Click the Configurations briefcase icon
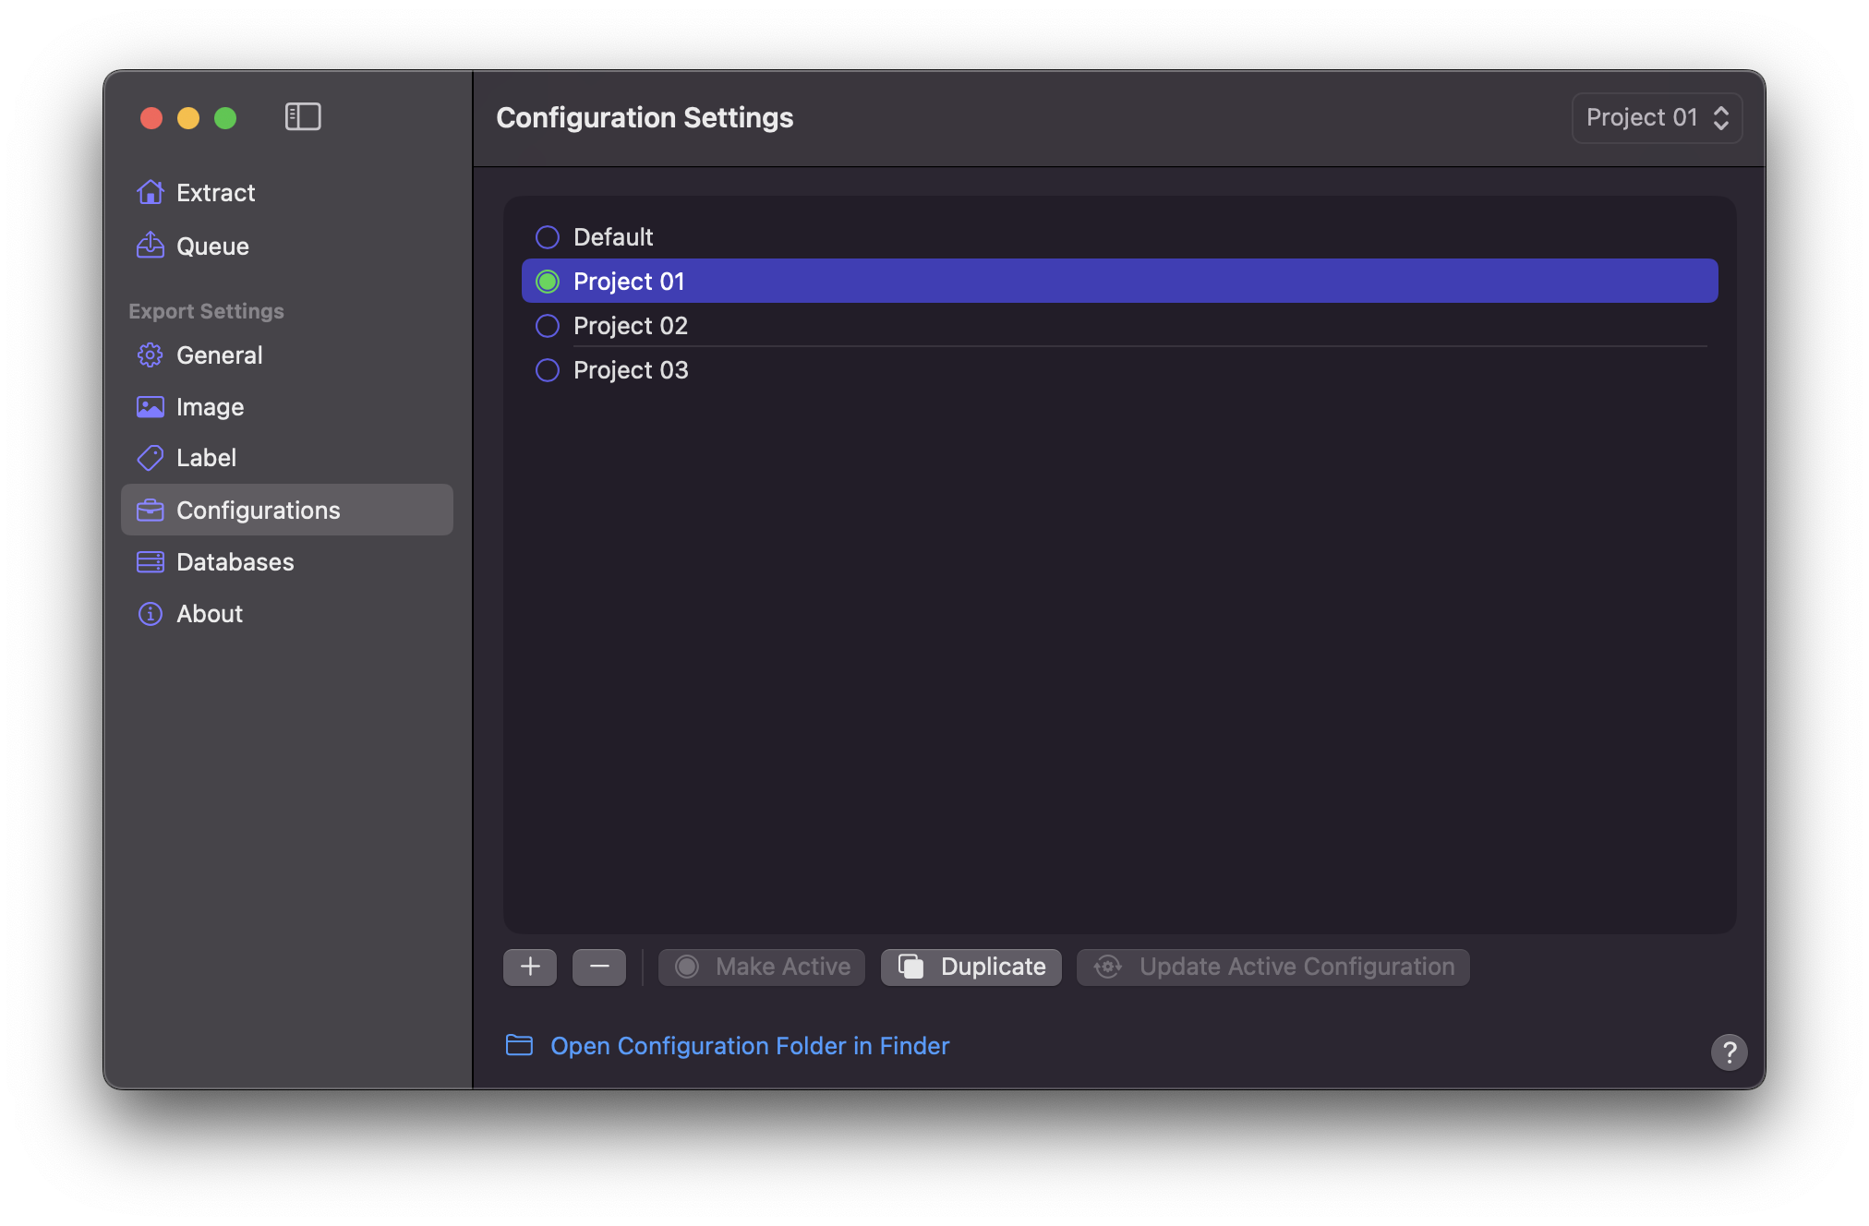 coord(150,510)
